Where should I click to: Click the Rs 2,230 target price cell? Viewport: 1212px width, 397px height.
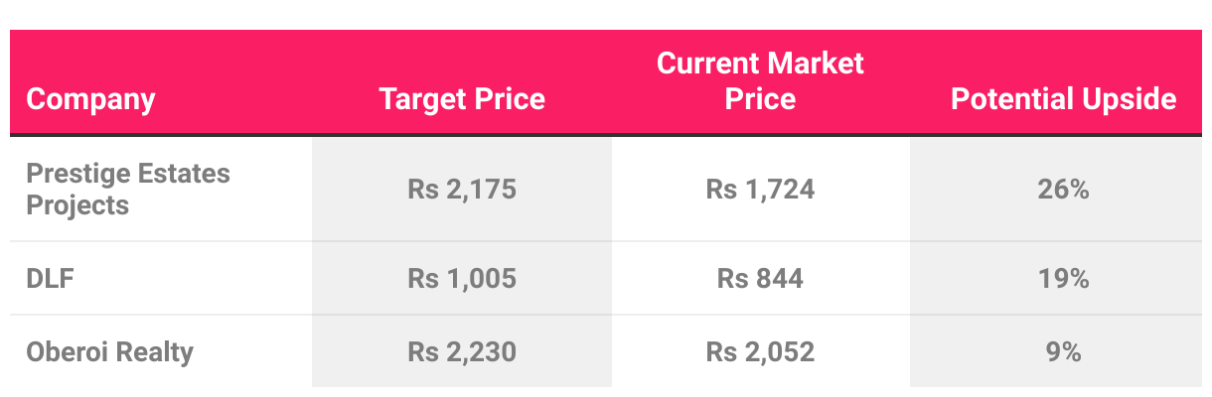(x=462, y=351)
